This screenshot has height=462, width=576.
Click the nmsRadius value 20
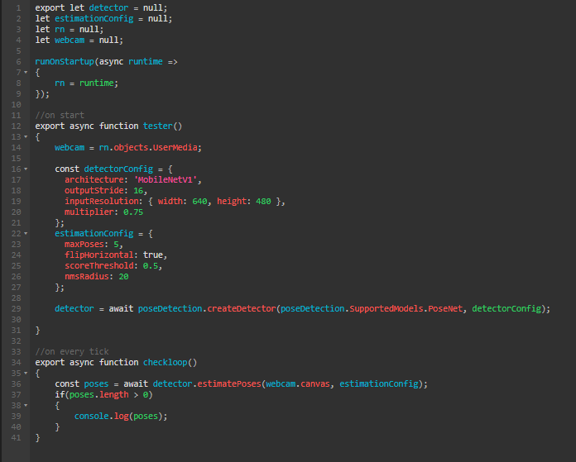click(x=124, y=276)
